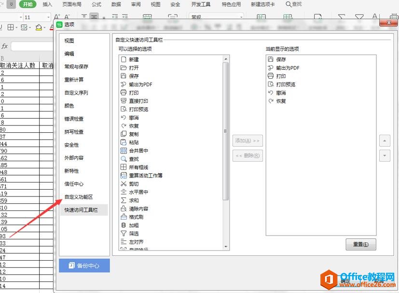Select the 所有框线 icon
This screenshot has height=293, width=399.
[x=124, y=167]
